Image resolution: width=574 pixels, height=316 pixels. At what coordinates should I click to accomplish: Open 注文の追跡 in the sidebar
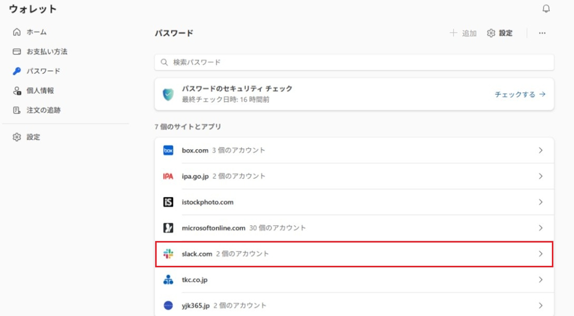click(x=43, y=110)
